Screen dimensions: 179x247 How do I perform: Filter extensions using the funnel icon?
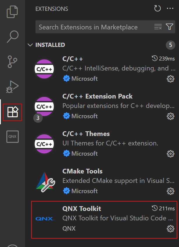(x=170, y=27)
